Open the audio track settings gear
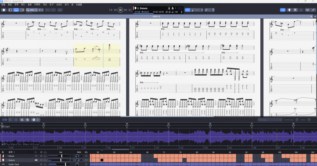Viewport: 317px width, 166px height. (34, 120)
